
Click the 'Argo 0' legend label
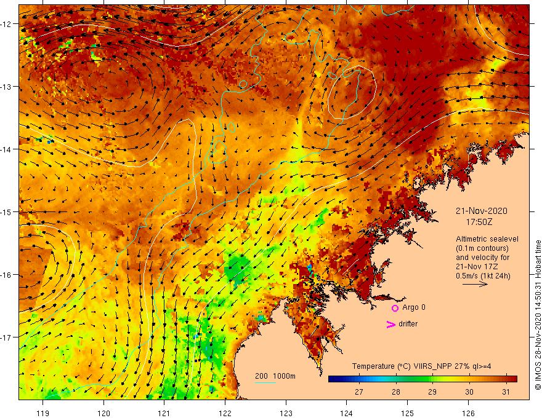[x=414, y=307]
